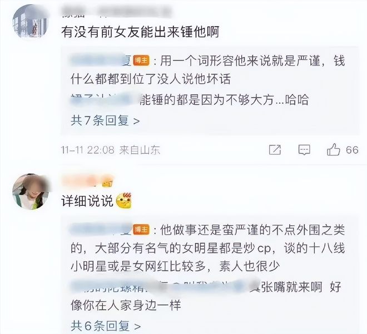This screenshot has width=367, height=334.
Task: Click timestamp 11-11 22:08 来自山东
Action: [111, 150]
